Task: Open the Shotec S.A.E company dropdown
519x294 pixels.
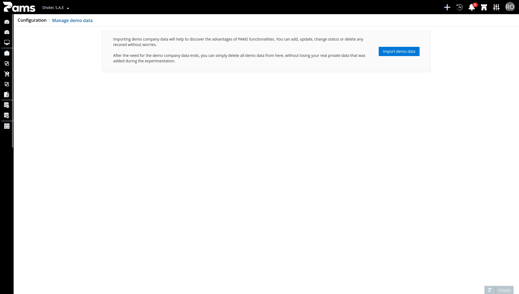Action: (x=56, y=8)
